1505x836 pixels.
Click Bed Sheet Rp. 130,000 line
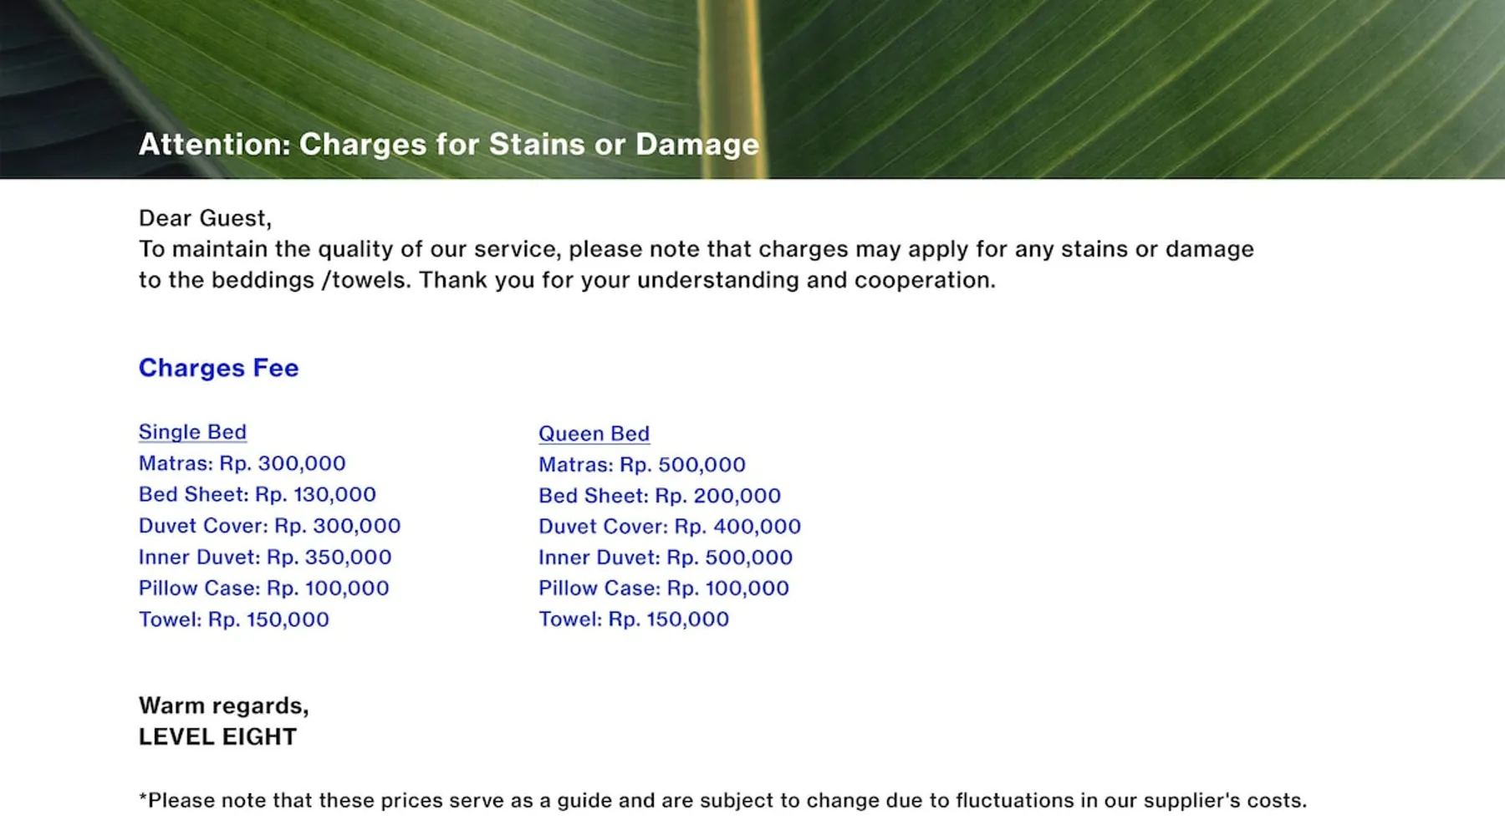coord(257,494)
